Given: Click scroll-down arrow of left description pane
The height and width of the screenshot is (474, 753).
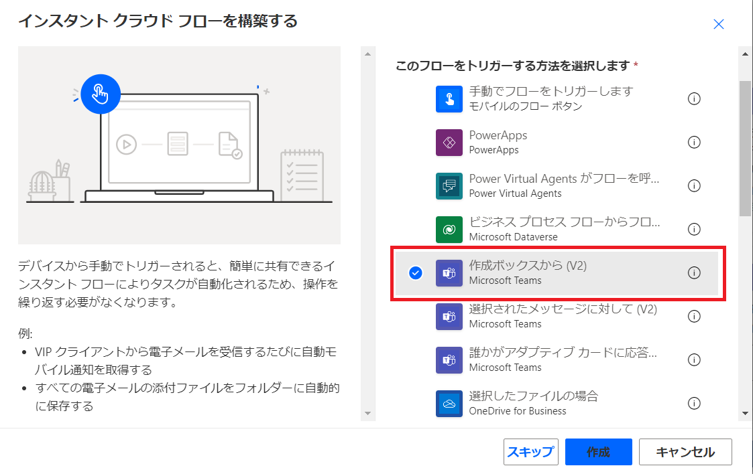Looking at the screenshot, I should tap(368, 413).
